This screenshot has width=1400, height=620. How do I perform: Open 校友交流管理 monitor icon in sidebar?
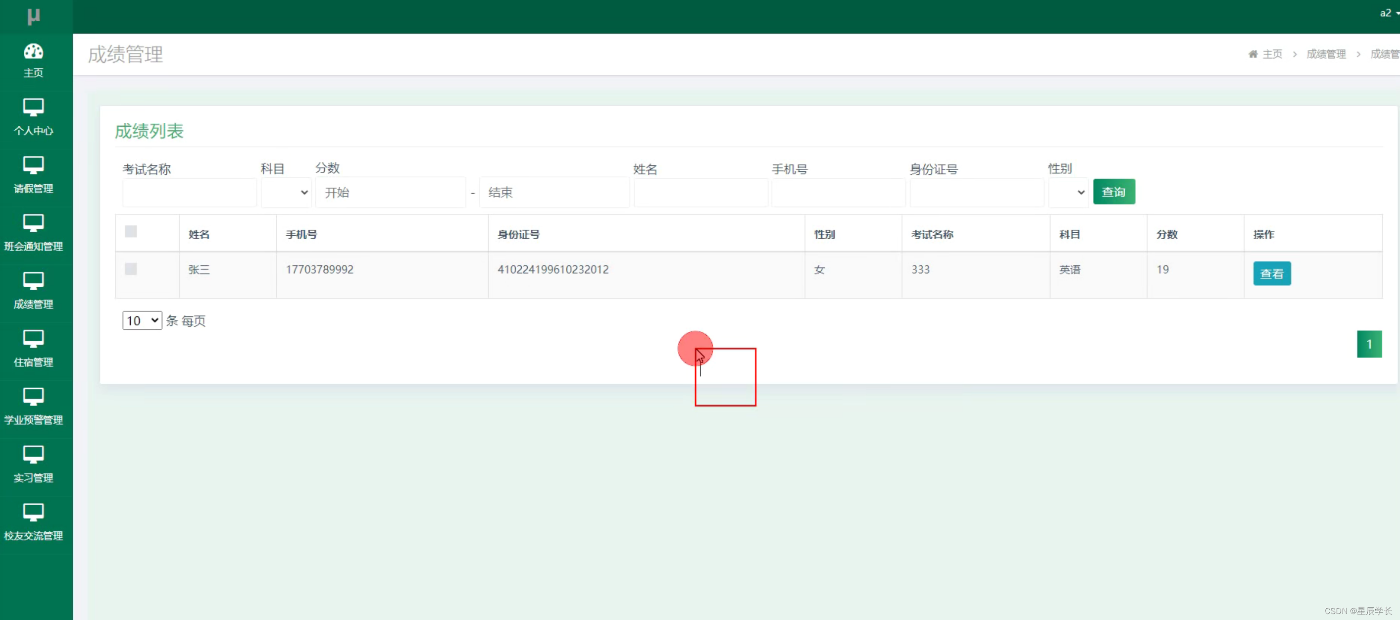point(33,513)
